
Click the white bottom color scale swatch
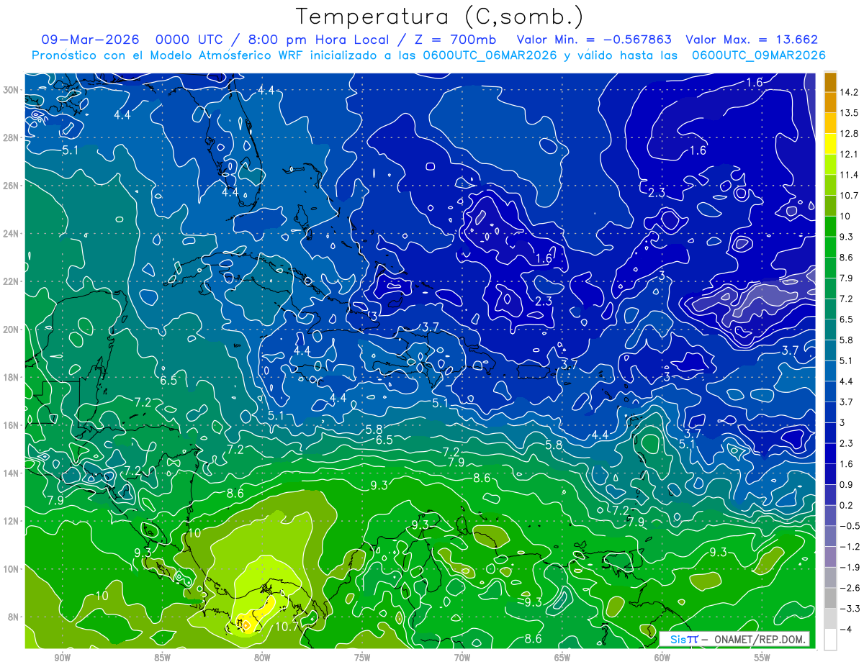coord(830,639)
